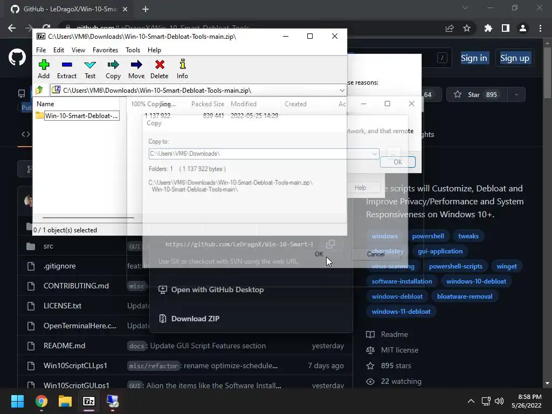The width and height of the screenshot is (552, 414).
Task: Click the Created column header in 7-Zip
Action: [296, 104]
